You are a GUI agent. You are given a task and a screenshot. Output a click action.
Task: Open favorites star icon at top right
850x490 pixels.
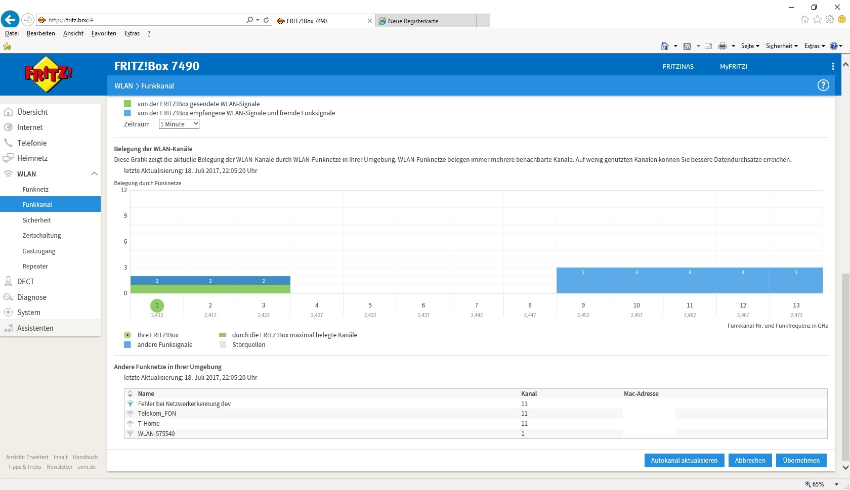(818, 20)
